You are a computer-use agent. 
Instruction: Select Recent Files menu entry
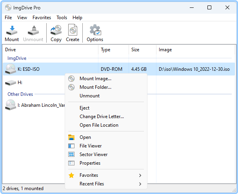click(92, 184)
